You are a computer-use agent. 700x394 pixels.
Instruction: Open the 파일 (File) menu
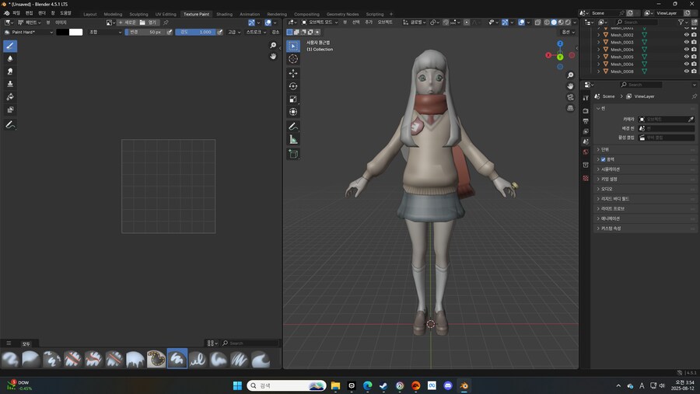(16, 13)
